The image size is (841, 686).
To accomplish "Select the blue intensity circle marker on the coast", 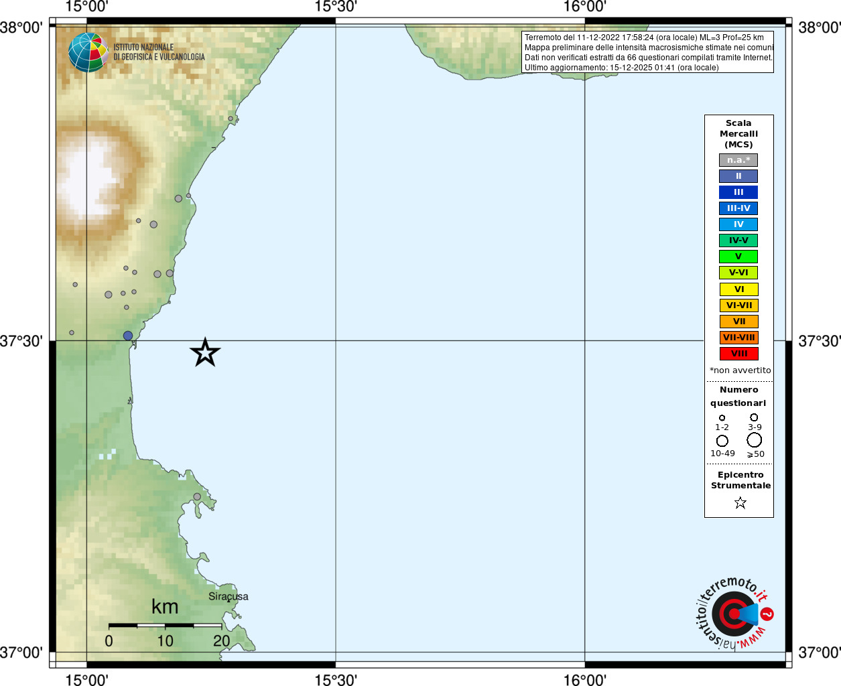I will [128, 336].
